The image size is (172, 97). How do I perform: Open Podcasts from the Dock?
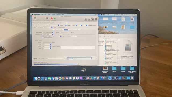point(81,78)
